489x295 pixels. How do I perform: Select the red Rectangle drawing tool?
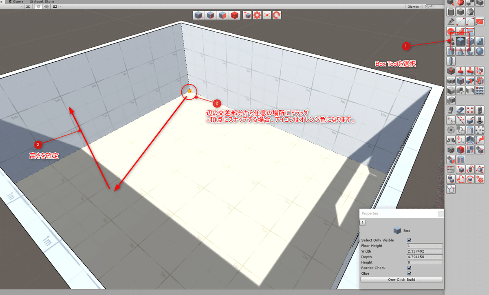tap(480, 21)
